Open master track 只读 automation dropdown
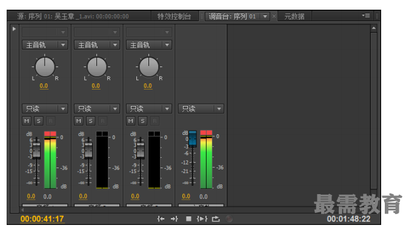 coord(201,109)
